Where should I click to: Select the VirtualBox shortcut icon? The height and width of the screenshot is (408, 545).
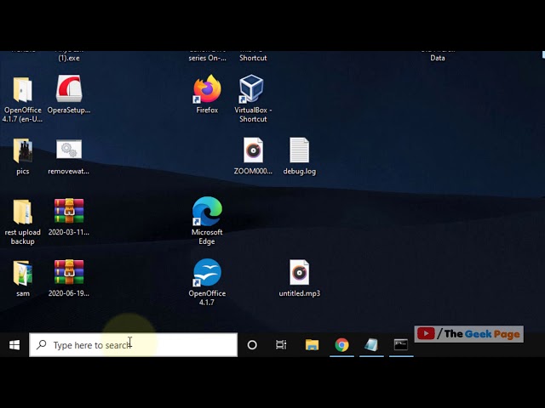point(251,88)
